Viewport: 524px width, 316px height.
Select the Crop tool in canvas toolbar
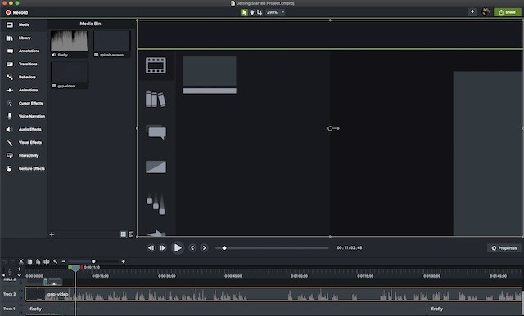point(260,12)
